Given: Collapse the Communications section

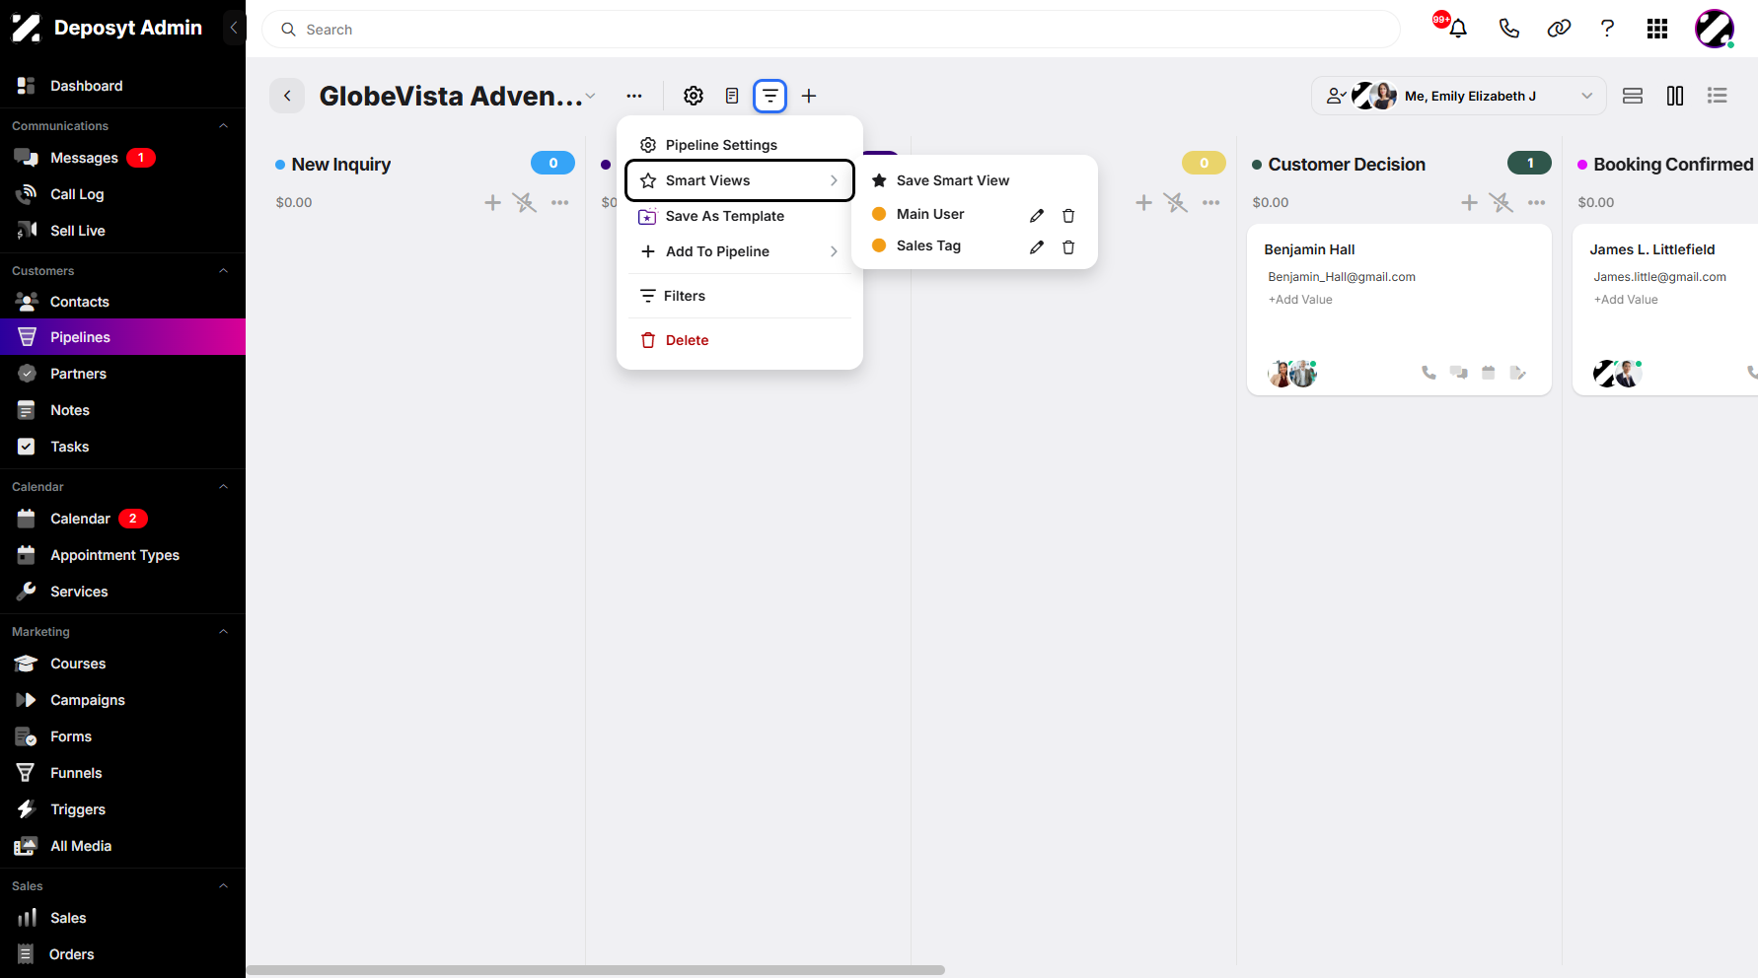Looking at the screenshot, I should coord(224,126).
